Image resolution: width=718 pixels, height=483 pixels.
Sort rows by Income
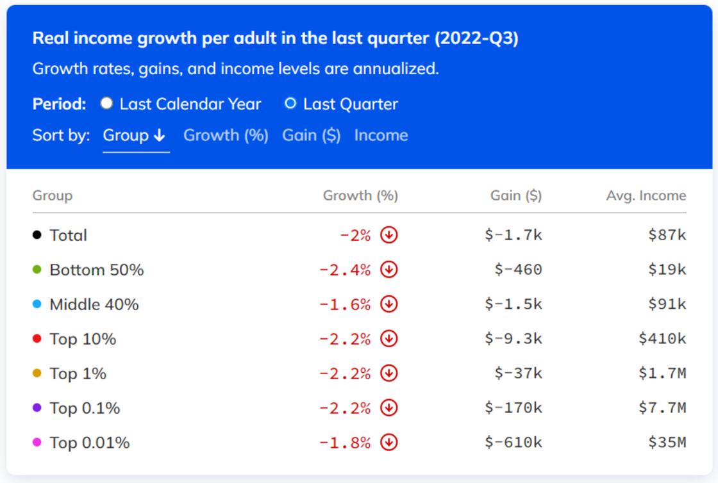381,135
